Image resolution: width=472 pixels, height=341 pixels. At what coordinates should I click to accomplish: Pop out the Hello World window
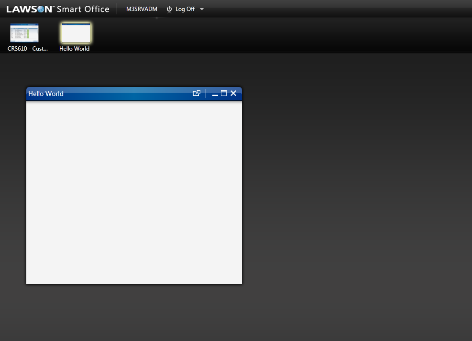196,94
